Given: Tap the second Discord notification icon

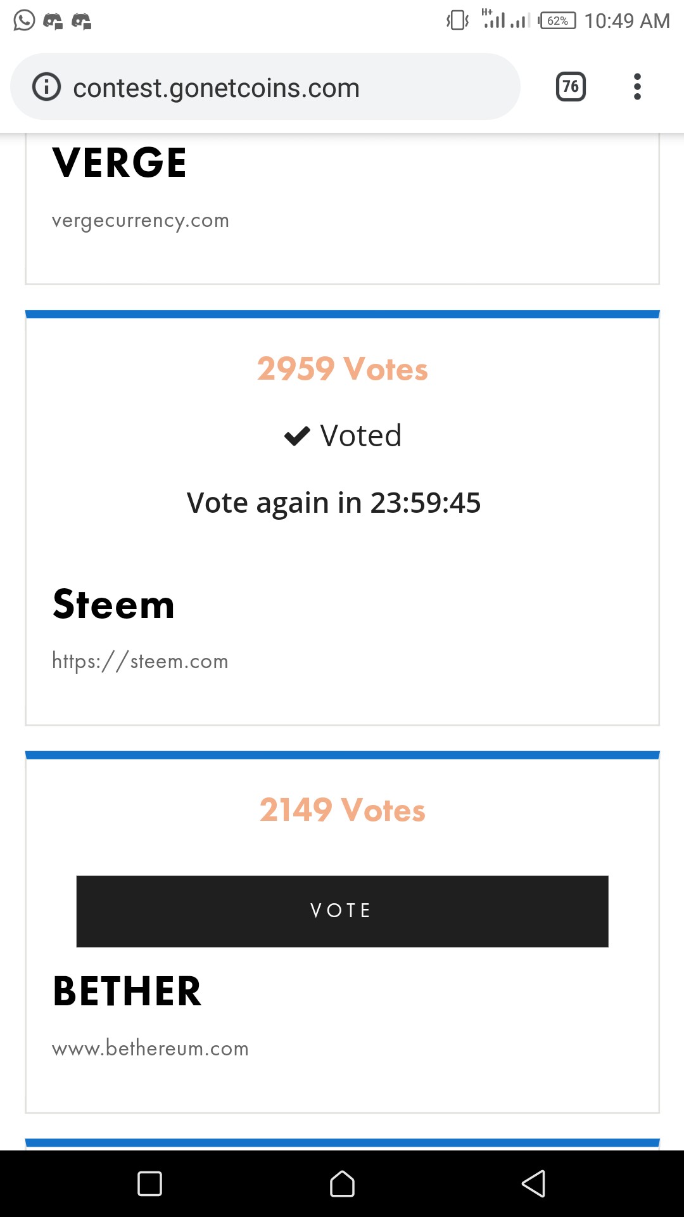Looking at the screenshot, I should click(x=82, y=22).
